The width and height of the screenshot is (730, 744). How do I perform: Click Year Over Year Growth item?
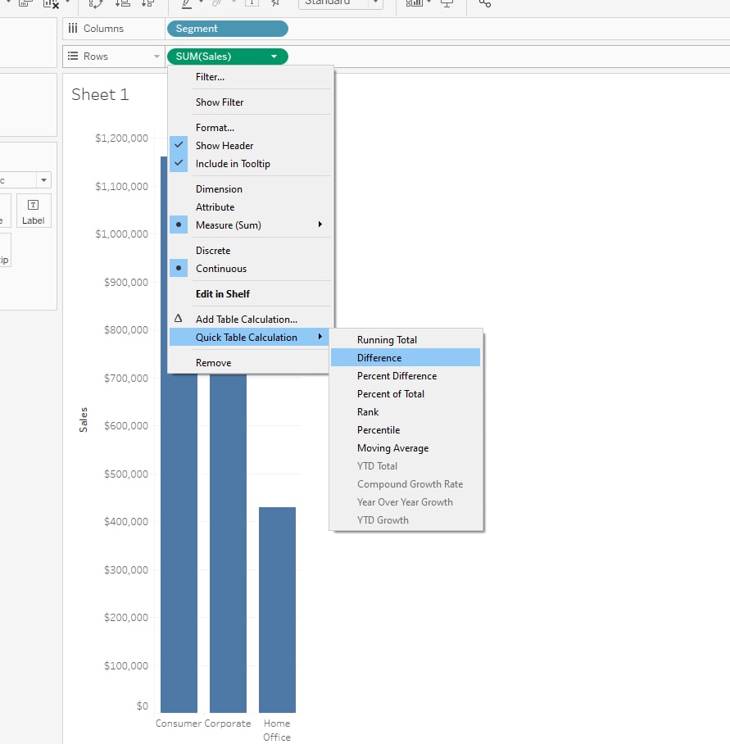tap(406, 502)
